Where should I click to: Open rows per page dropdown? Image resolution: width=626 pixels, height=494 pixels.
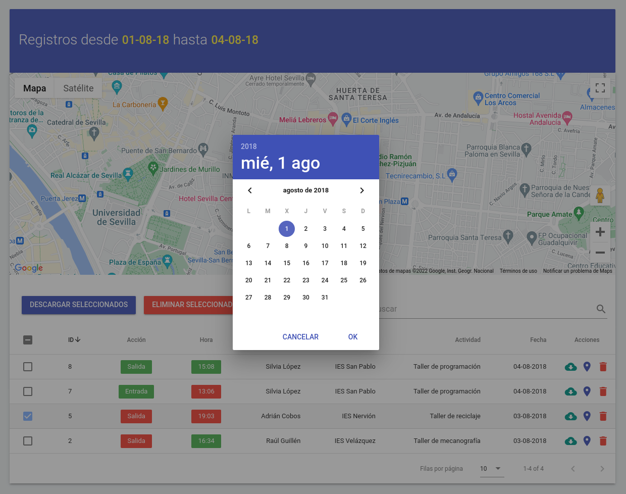[492, 469]
